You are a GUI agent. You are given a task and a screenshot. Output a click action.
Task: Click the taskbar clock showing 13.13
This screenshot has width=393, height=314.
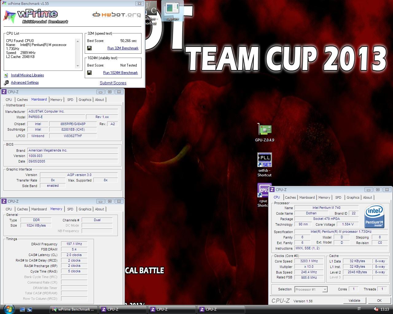384,309
